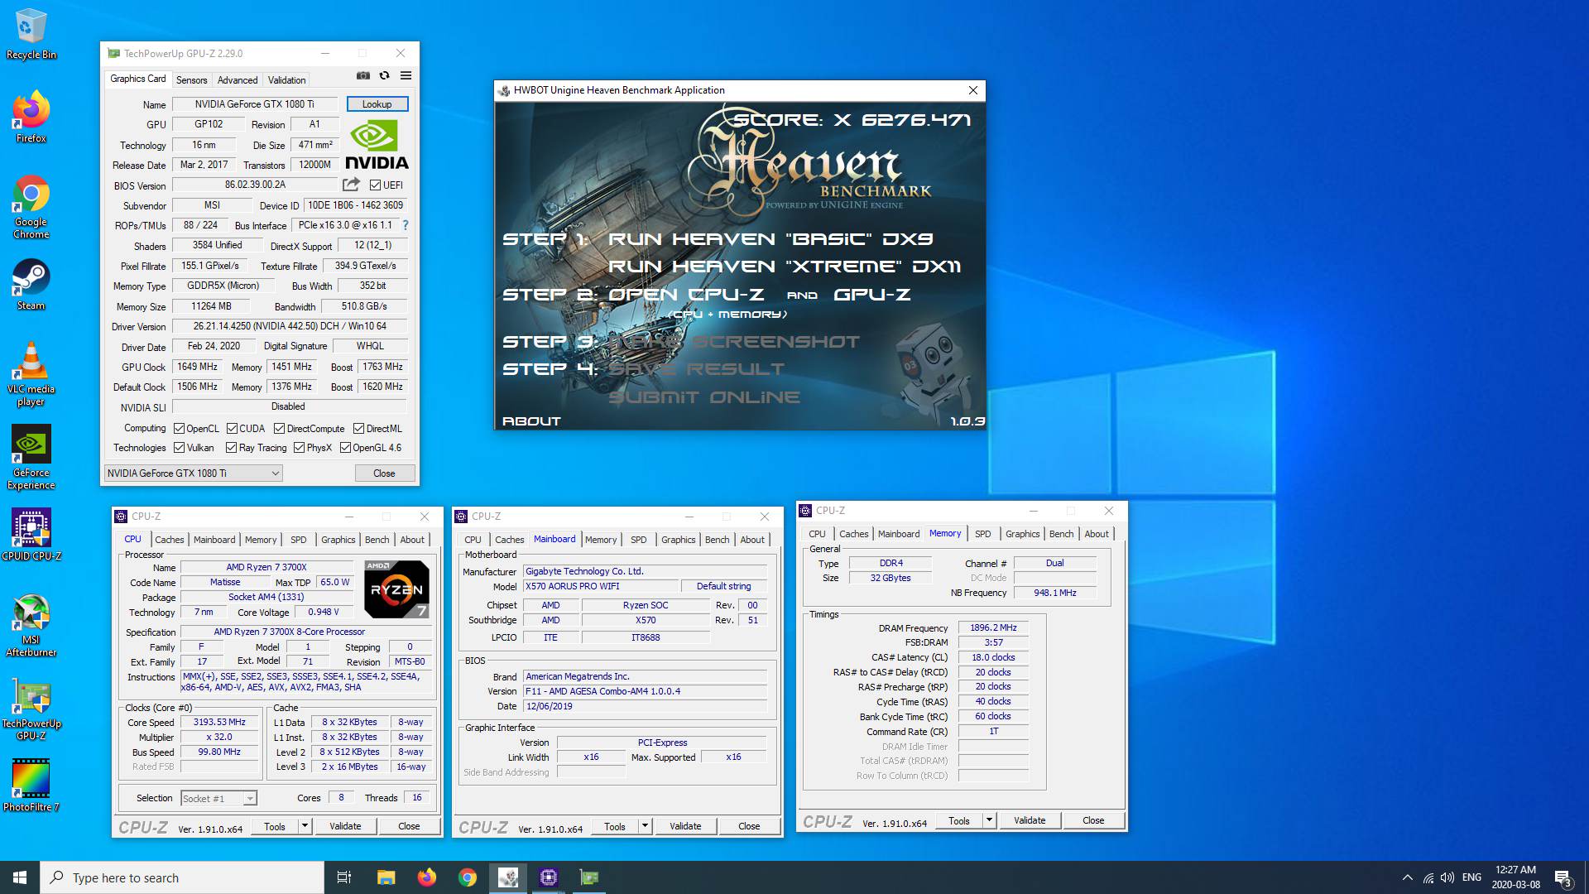Open Google Chrome desktop shortcut
The width and height of the screenshot is (1589, 894).
click(x=31, y=207)
